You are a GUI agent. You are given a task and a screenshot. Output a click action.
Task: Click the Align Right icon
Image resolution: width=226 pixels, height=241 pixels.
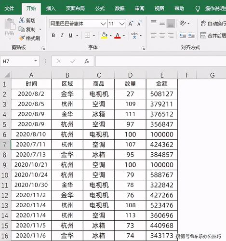(x=171, y=35)
